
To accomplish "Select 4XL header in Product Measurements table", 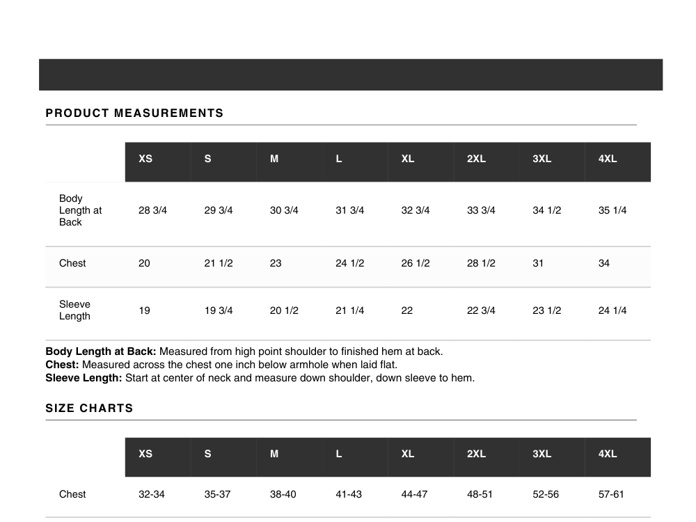I will [608, 159].
